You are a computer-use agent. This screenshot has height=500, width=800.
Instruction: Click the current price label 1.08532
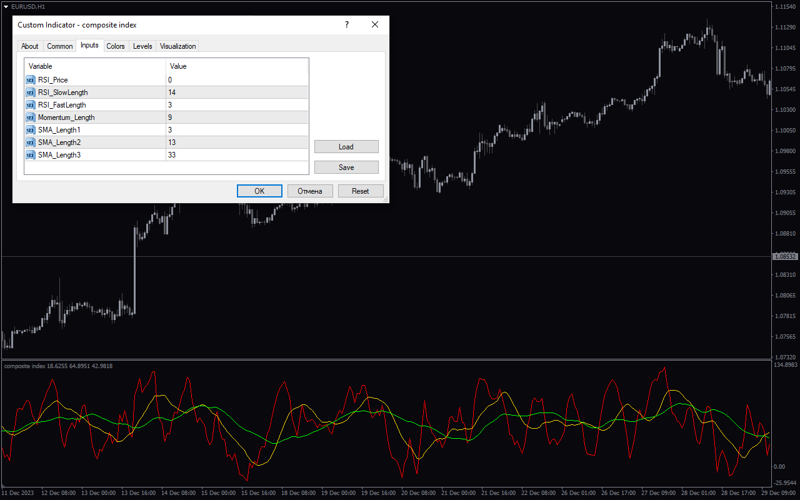point(785,257)
